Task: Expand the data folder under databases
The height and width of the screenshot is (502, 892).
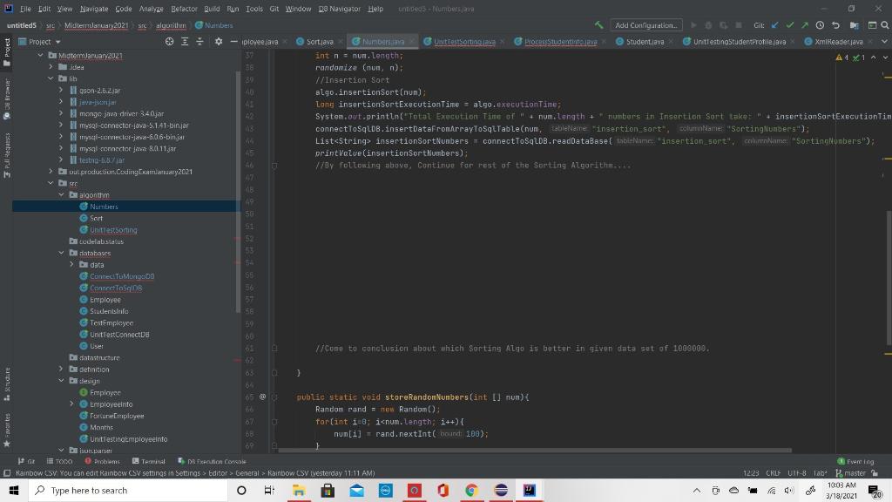Action: [73, 264]
